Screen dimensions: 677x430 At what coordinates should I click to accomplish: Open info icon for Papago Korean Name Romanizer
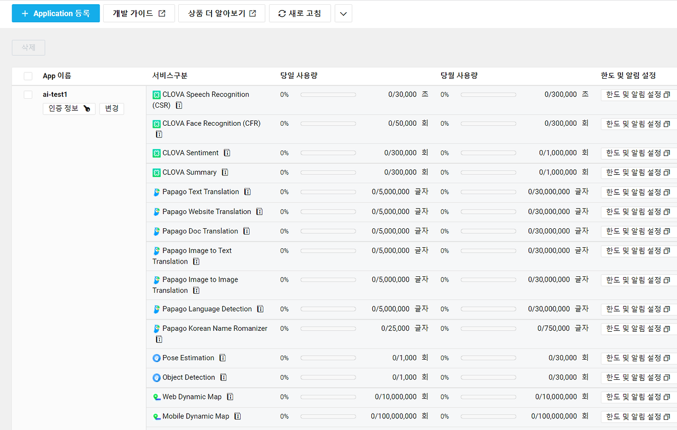(x=159, y=339)
